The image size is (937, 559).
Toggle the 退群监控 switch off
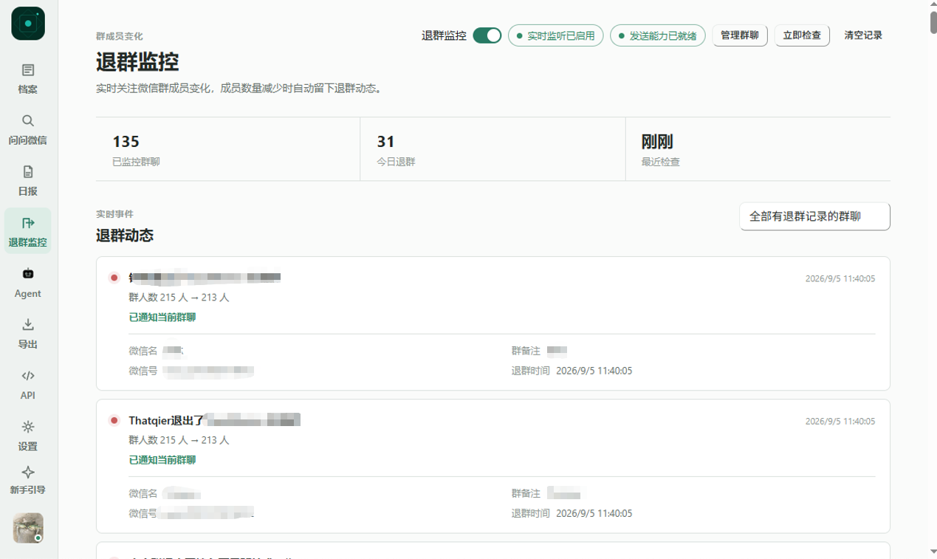487,35
